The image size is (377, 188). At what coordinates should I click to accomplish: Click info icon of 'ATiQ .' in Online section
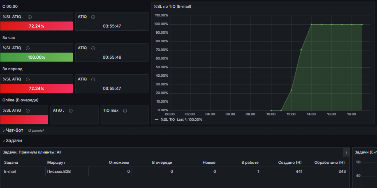(71, 110)
